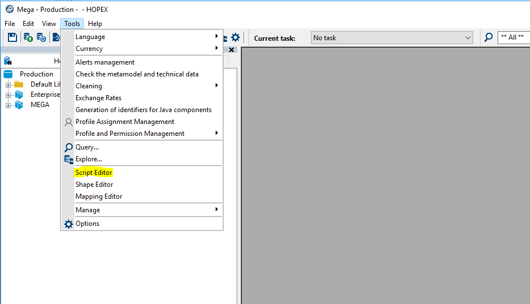The image size is (530, 304).
Task: Choose Profile Assignment Management
Action: tap(124, 122)
